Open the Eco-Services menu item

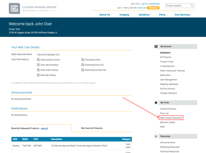pyautogui.click(x=182, y=14)
